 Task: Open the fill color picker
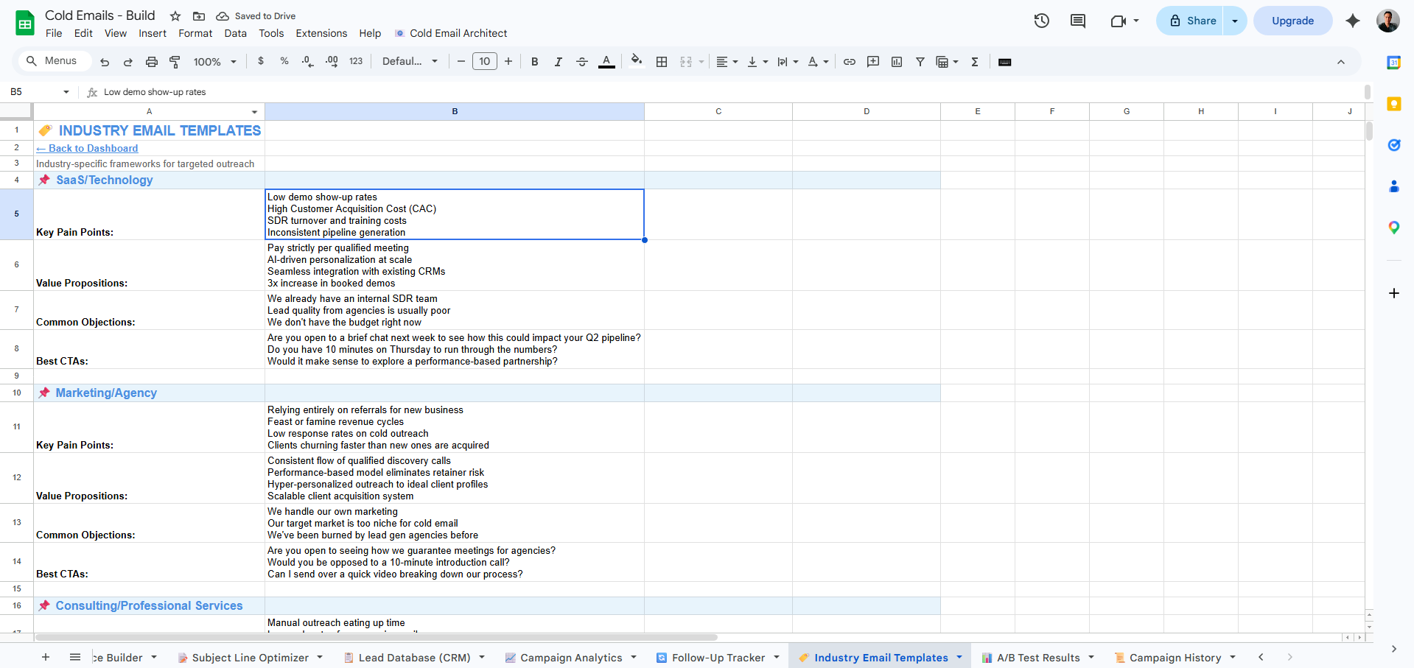pos(637,61)
